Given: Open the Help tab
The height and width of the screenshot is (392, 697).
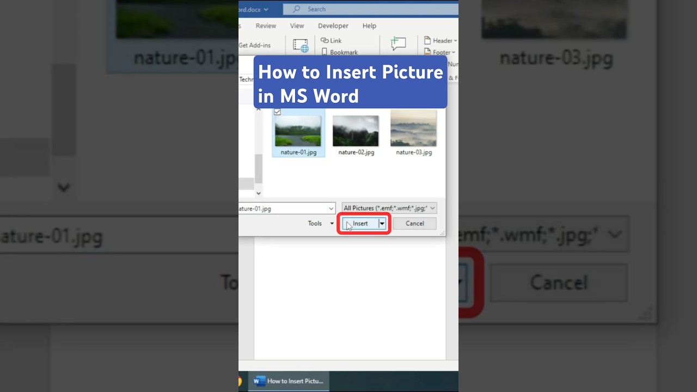Looking at the screenshot, I should click(369, 26).
